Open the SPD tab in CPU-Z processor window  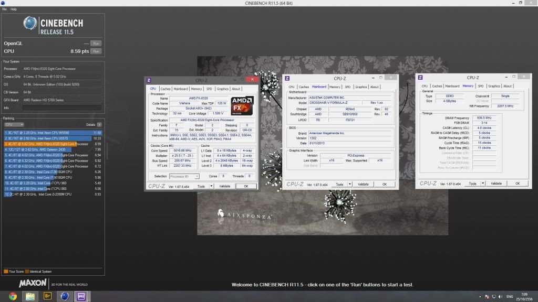point(209,89)
